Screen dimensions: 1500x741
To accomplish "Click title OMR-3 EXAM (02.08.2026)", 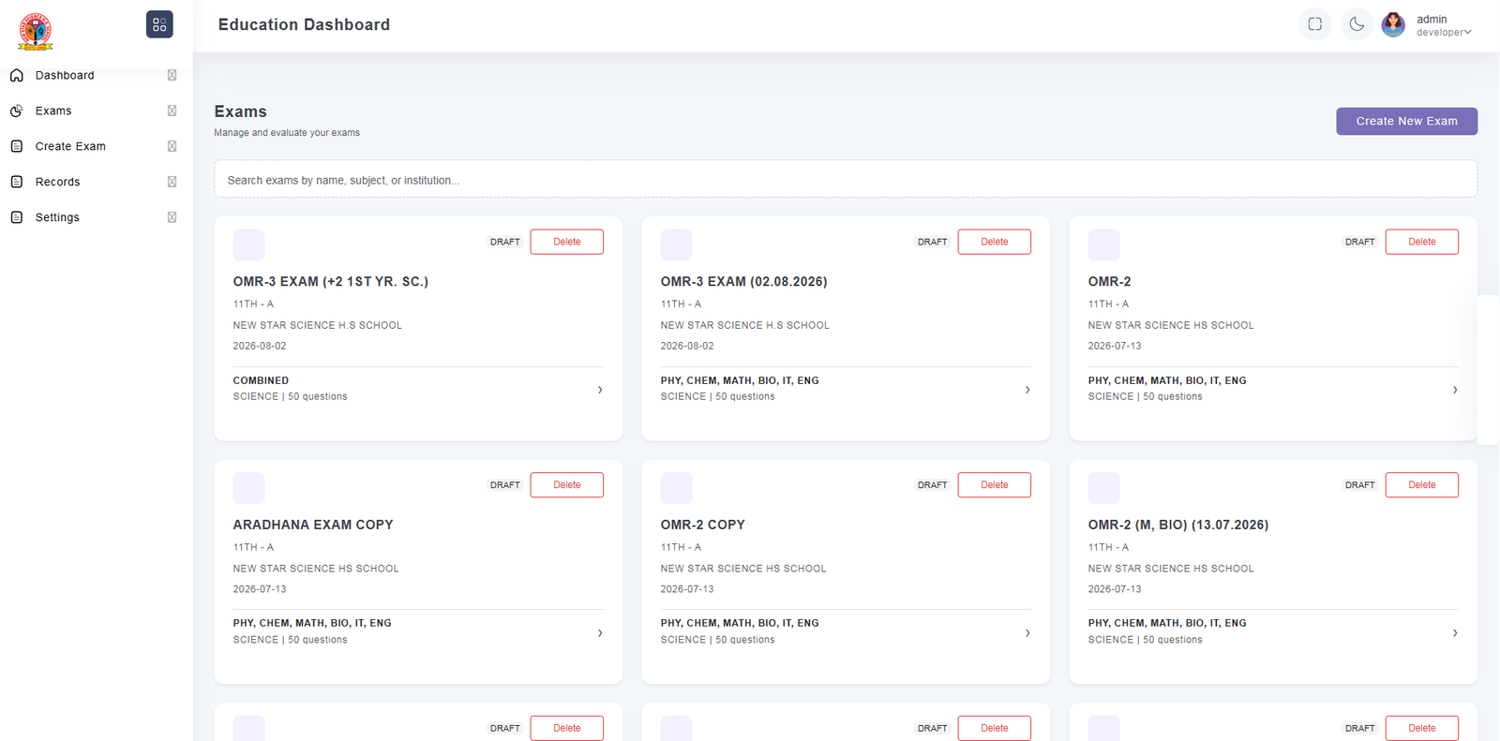I will point(744,281).
